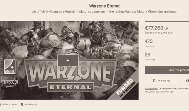Click the category icon beside Tabletop Games
Viewport: 189px width, 111px height.
(0, 104)
